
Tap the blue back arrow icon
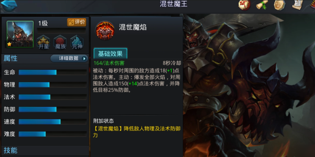[9, 6]
